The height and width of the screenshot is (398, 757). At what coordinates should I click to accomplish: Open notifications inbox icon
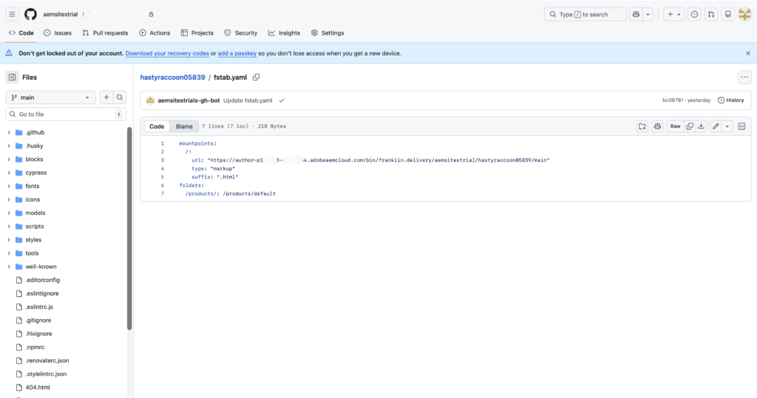pos(728,15)
